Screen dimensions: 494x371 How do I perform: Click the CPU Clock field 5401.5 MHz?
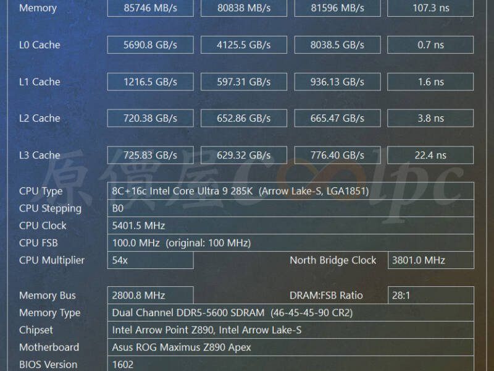[x=290, y=226]
